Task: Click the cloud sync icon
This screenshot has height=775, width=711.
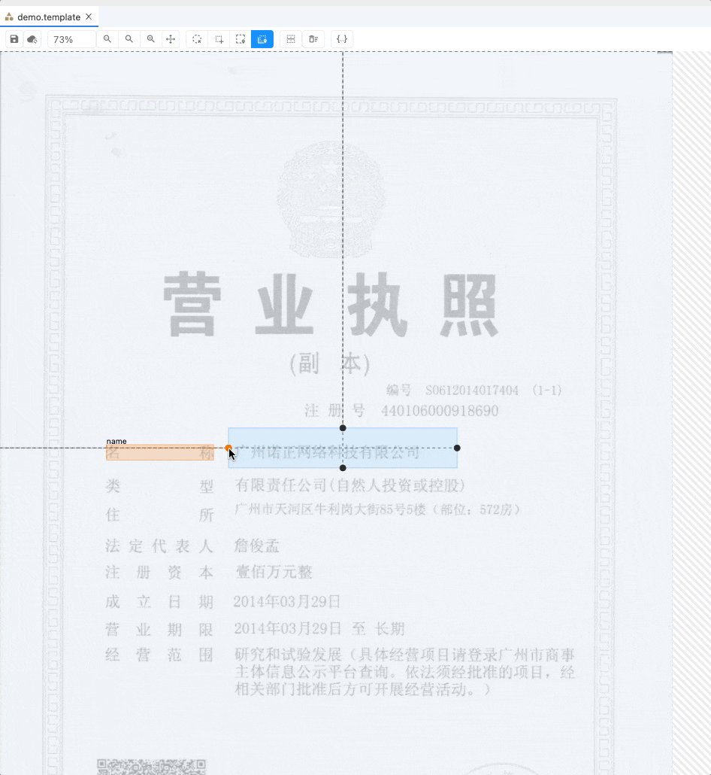Action: tap(32, 39)
